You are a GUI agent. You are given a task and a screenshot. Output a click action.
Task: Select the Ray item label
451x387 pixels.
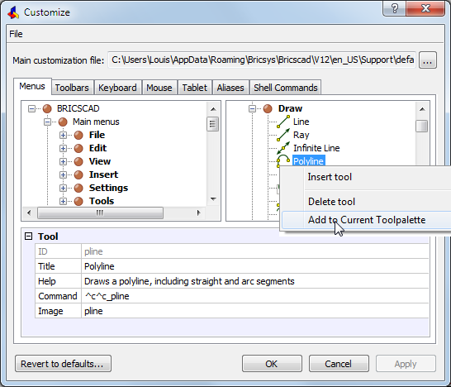[301, 135]
